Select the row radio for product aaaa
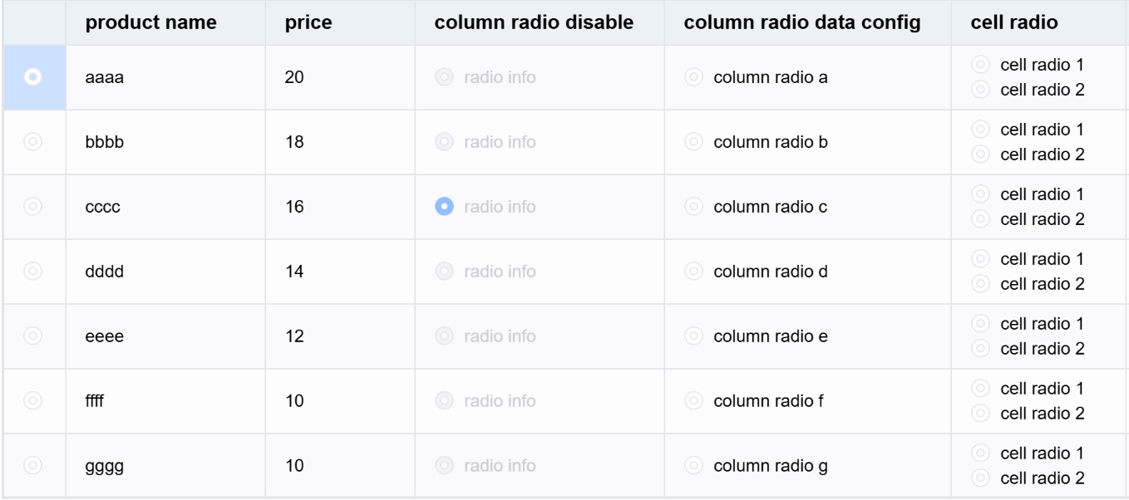The image size is (1129, 500). click(x=33, y=77)
